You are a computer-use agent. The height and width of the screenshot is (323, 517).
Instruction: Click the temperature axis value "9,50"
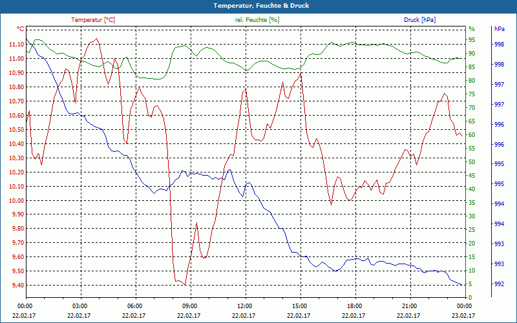click(x=18, y=271)
